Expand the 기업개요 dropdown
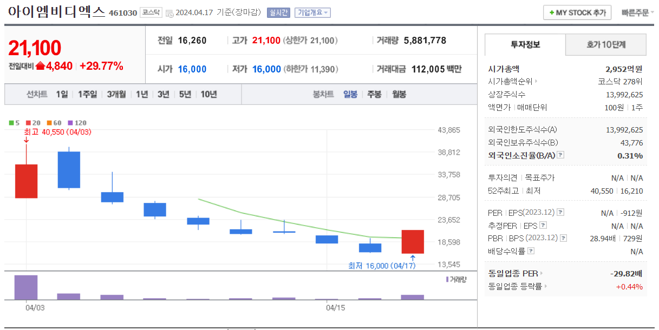 pos(312,13)
